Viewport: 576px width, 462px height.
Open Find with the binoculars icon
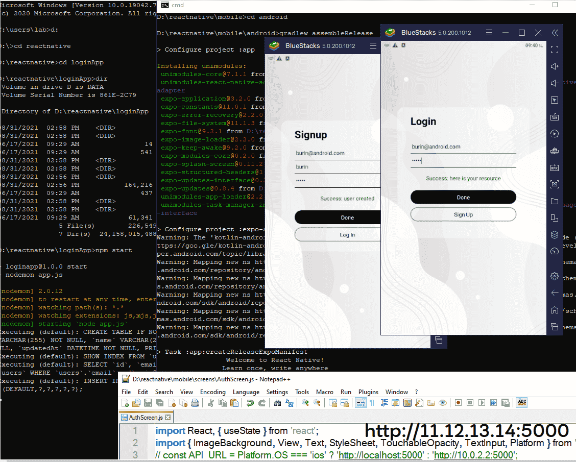coord(277,403)
